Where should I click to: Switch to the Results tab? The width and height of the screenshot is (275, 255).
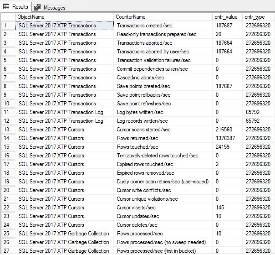(x=16, y=6)
